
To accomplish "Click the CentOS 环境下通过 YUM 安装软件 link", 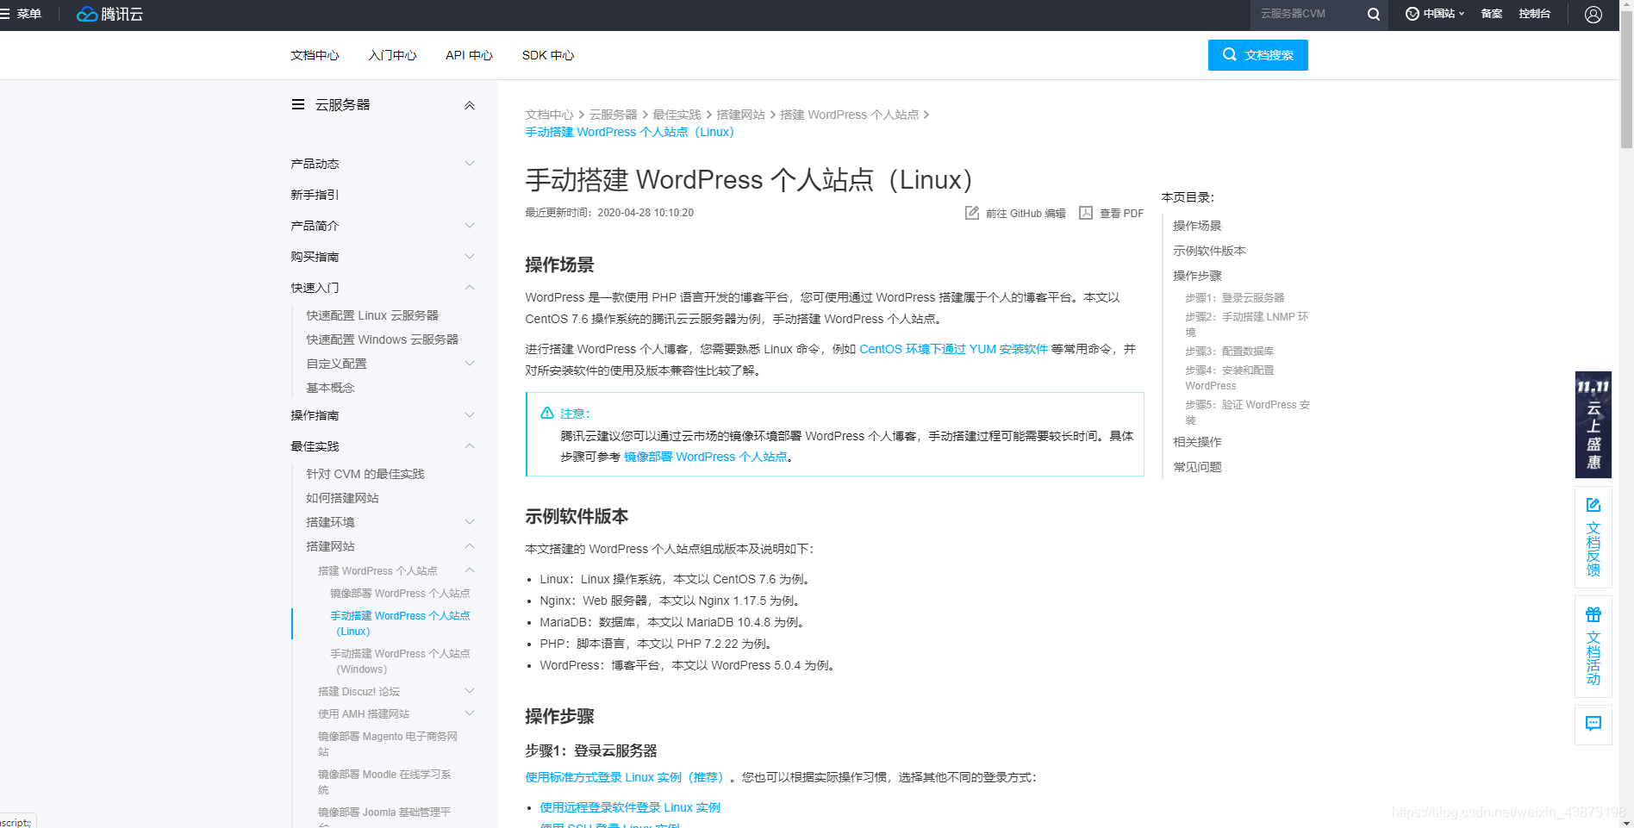I will click(953, 349).
